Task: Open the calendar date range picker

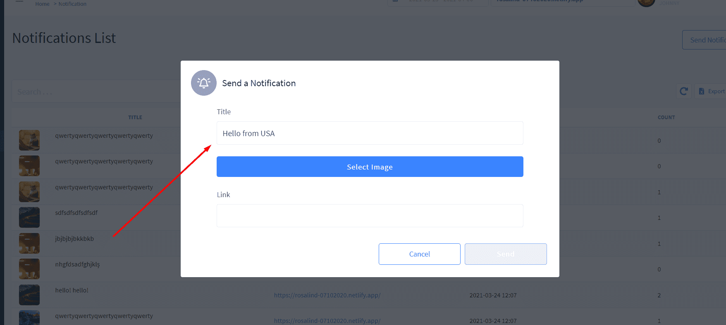Action: (x=438, y=2)
